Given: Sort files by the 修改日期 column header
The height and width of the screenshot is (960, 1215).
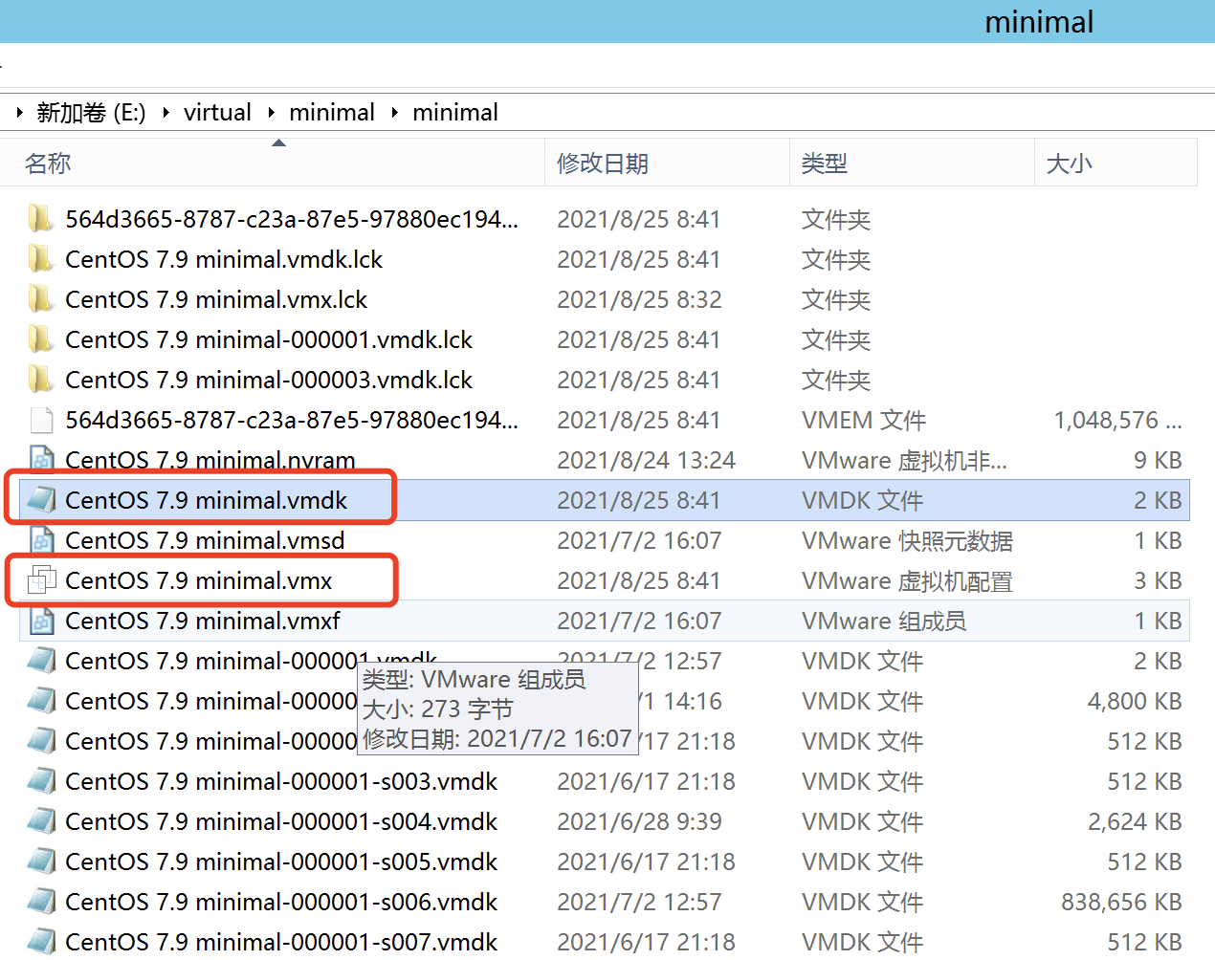Looking at the screenshot, I should coord(602,163).
